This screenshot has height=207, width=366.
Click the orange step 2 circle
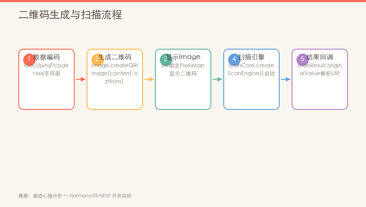click(x=98, y=59)
